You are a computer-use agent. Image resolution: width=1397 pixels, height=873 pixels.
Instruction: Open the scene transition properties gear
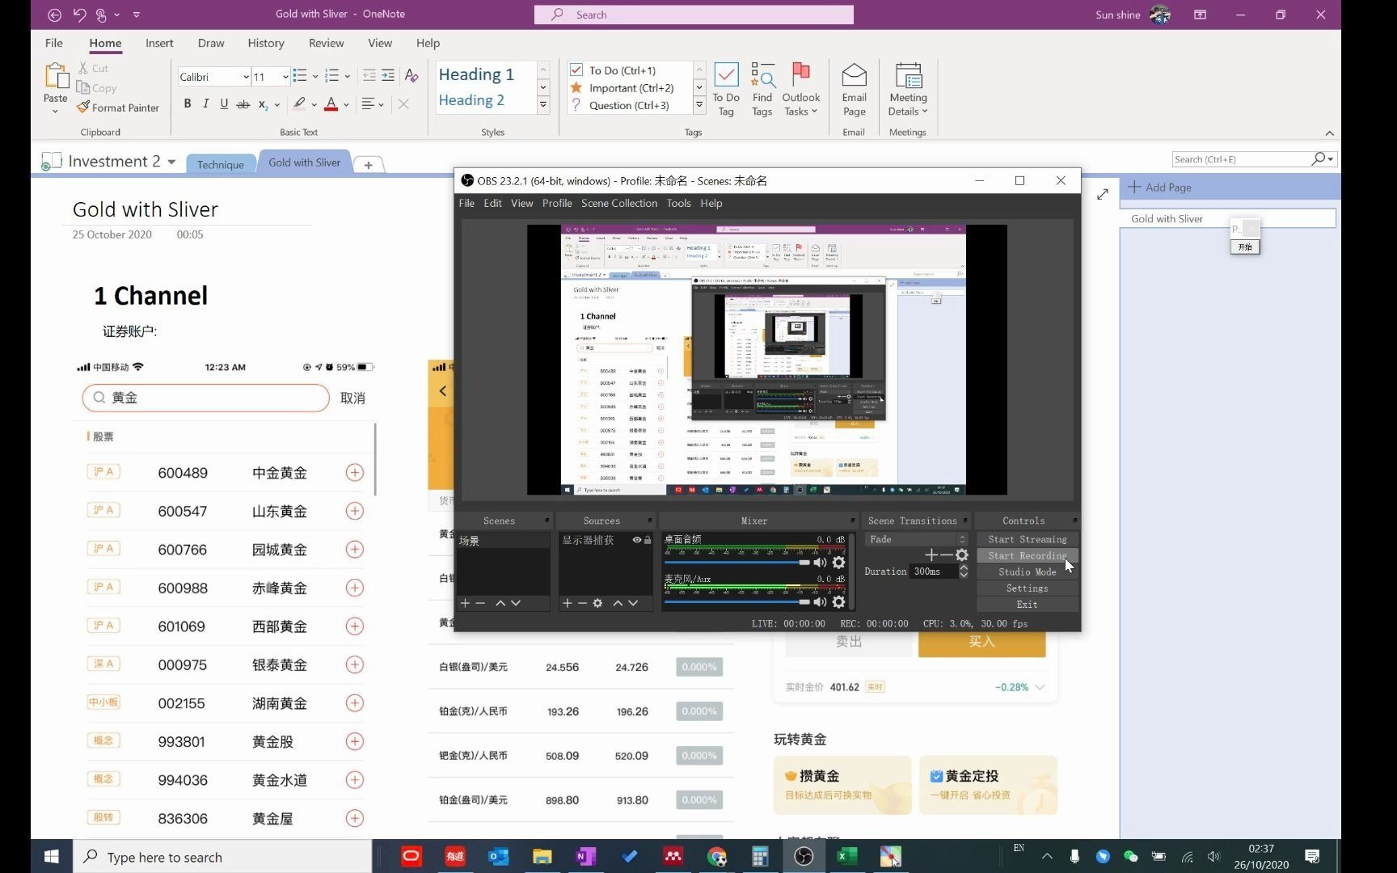[962, 555]
